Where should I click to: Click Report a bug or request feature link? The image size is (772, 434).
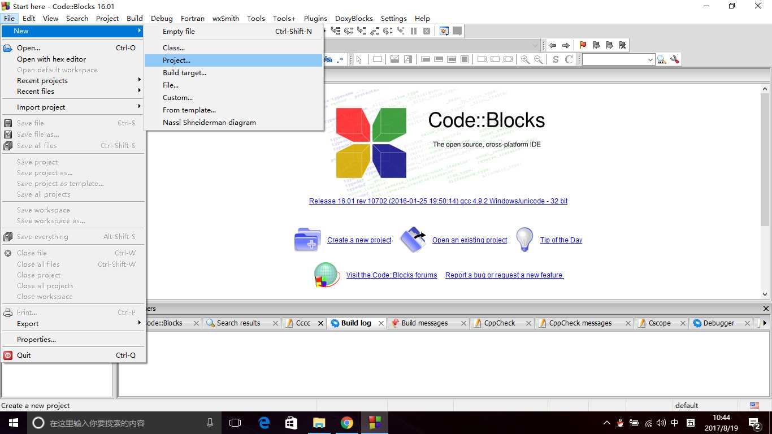click(504, 275)
